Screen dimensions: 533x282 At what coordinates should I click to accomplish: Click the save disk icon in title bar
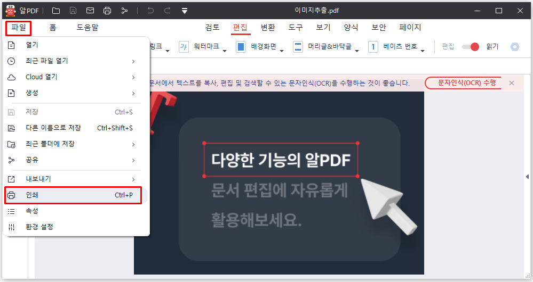pos(73,11)
